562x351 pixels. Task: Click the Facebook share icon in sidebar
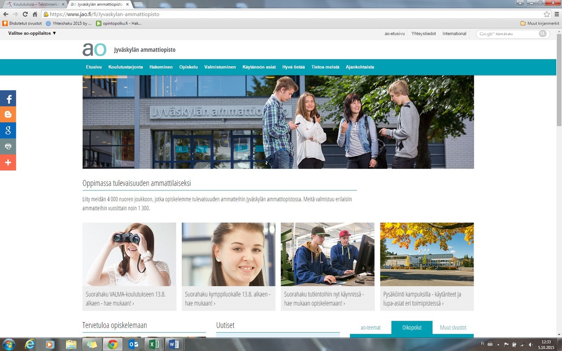coord(8,99)
